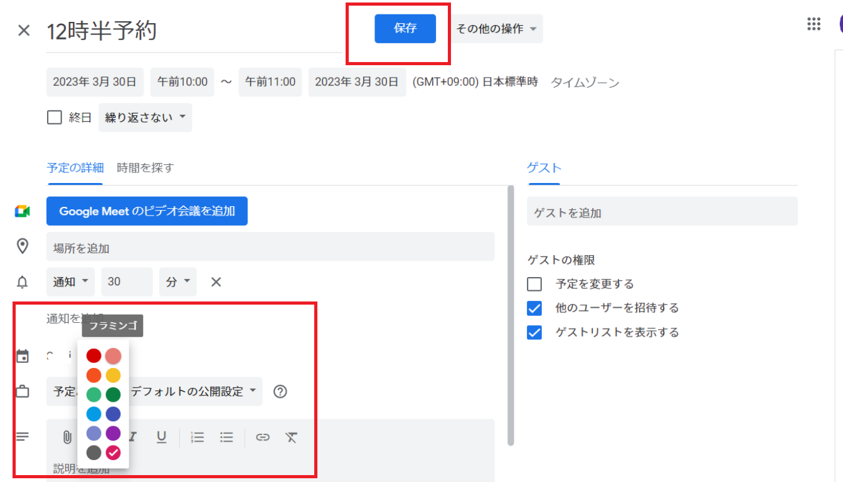Click the X icon to close event editor
This screenshot has width=843, height=482.
[x=24, y=30]
